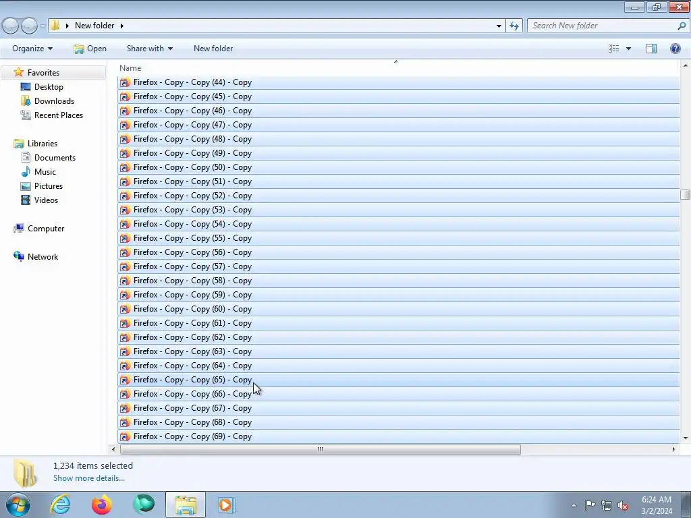Launch Firefox from the taskbar
The image size is (691, 518).
pos(102,505)
